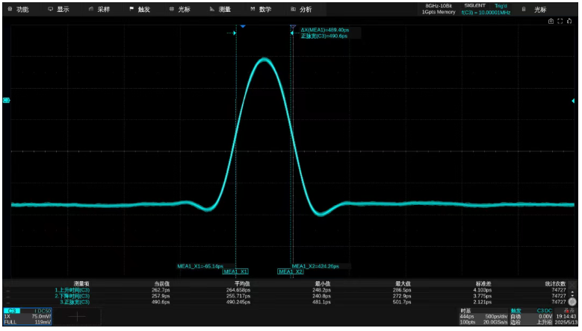
Task: Click the 统计次数 column header
Action: pos(556,284)
